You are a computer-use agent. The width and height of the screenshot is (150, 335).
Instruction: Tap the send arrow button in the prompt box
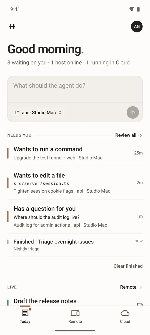tap(133, 113)
